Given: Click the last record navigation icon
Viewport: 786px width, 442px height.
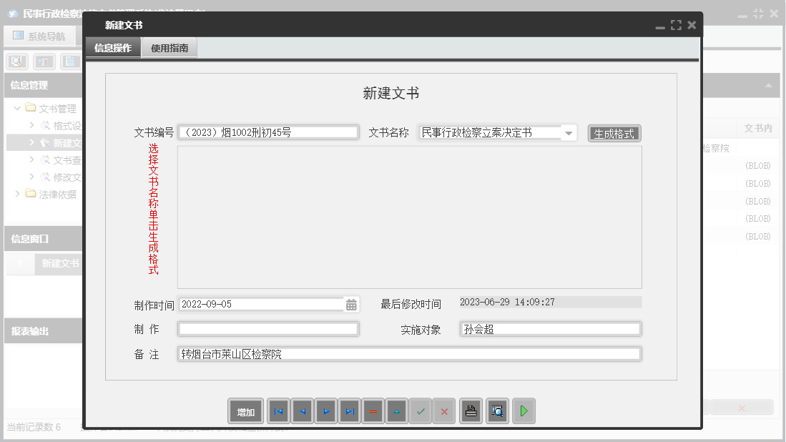Looking at the screenshot, I should click(349, 411).
